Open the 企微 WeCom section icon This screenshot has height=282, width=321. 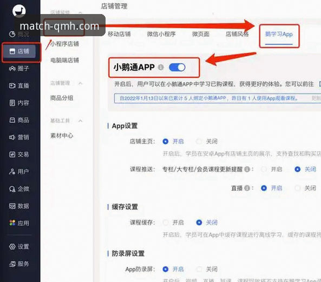tap(12, 189)
